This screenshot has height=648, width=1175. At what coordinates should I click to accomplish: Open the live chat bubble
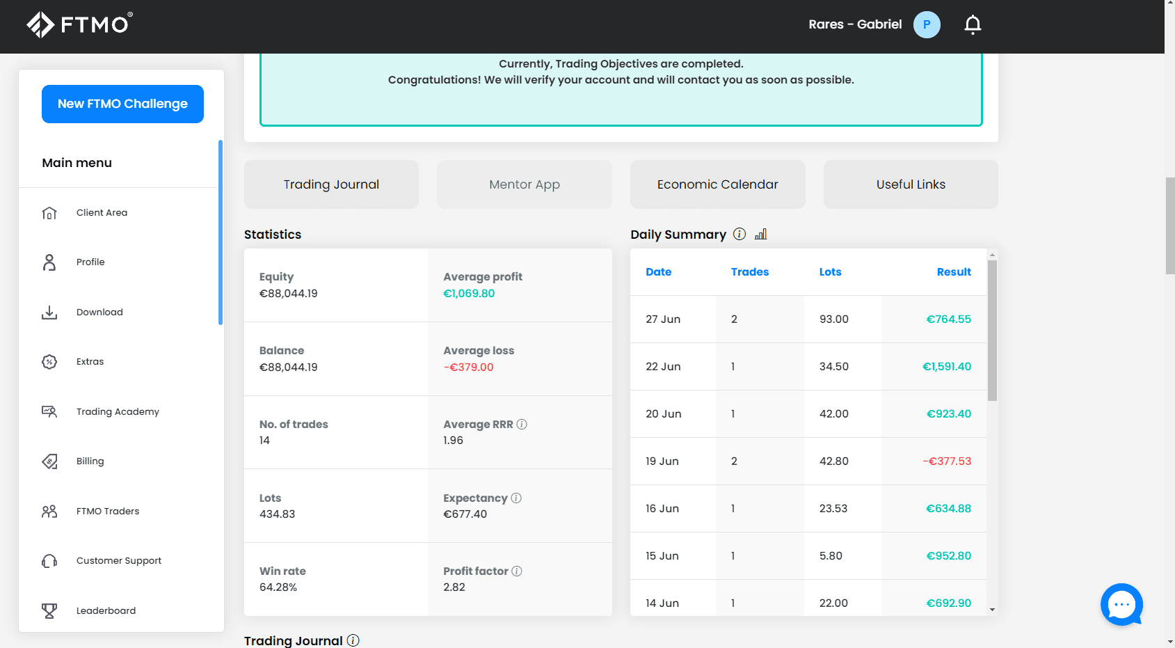tap(1121, 604)
